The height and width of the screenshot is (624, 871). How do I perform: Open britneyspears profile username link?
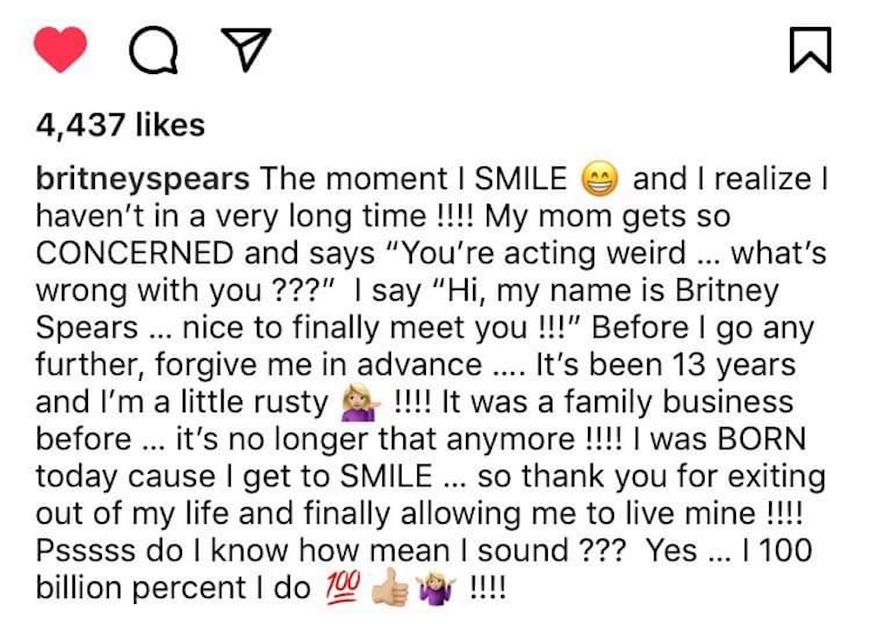click(x=143, y=180)
